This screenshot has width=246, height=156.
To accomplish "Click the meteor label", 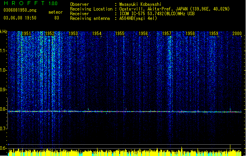I will [x=56, y=12].
